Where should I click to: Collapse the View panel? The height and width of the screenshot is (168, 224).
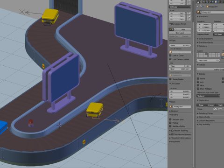(x=170, y=41)
